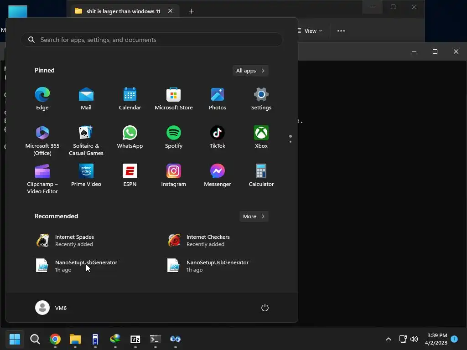Launch the Photos app
The width and height of the screenshot is (467, 350).
(218, 99)
